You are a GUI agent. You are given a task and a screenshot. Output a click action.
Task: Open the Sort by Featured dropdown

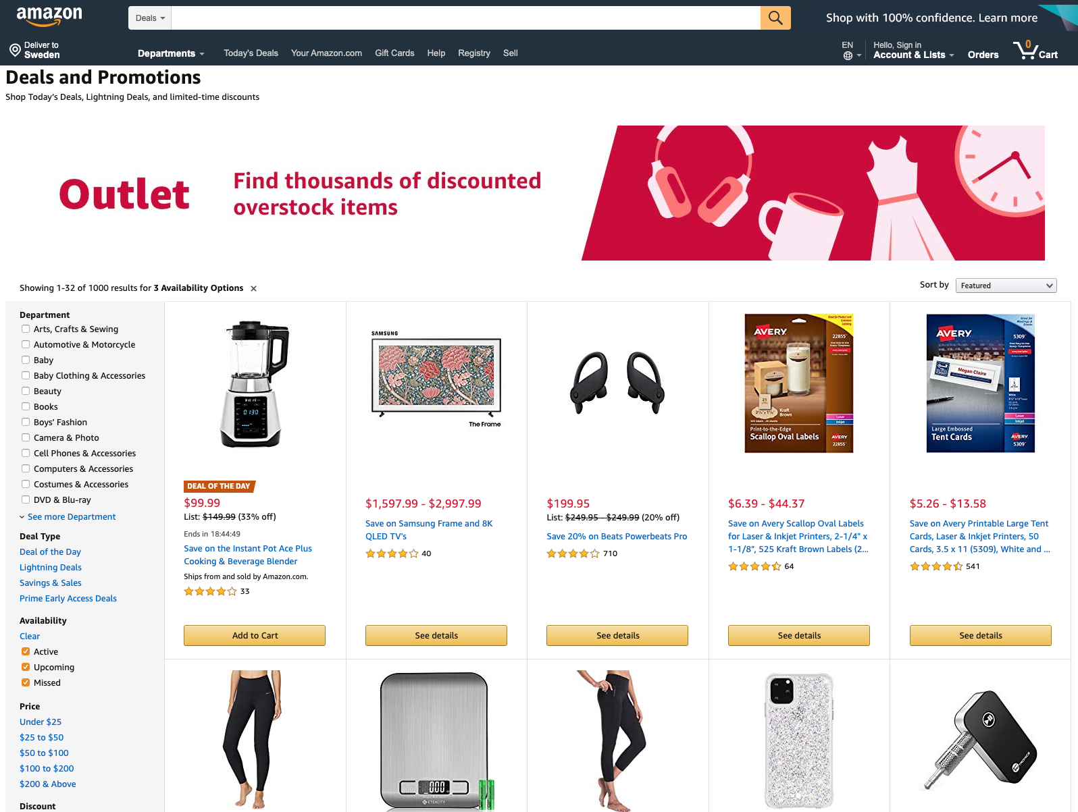(1006, 286)
